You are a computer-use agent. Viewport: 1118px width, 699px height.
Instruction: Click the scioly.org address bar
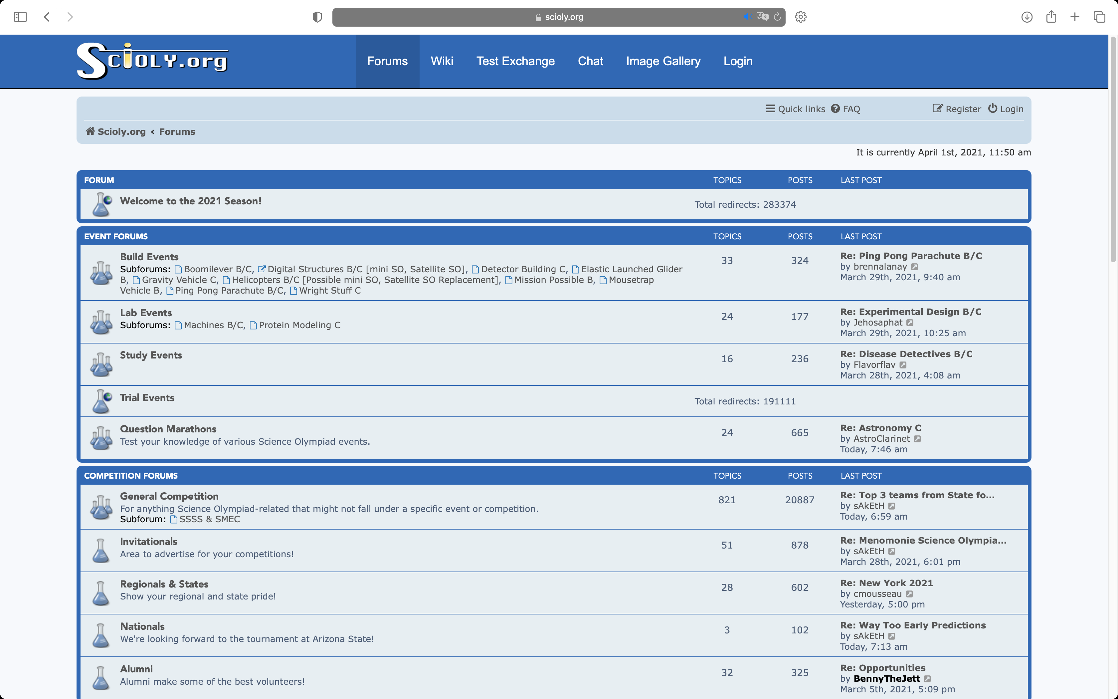pos(559,17)
